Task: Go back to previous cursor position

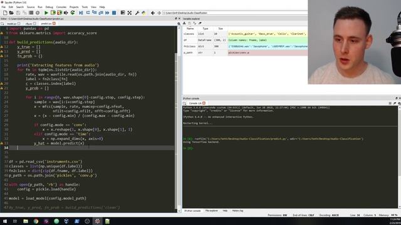Action: [x=153, y=12]
